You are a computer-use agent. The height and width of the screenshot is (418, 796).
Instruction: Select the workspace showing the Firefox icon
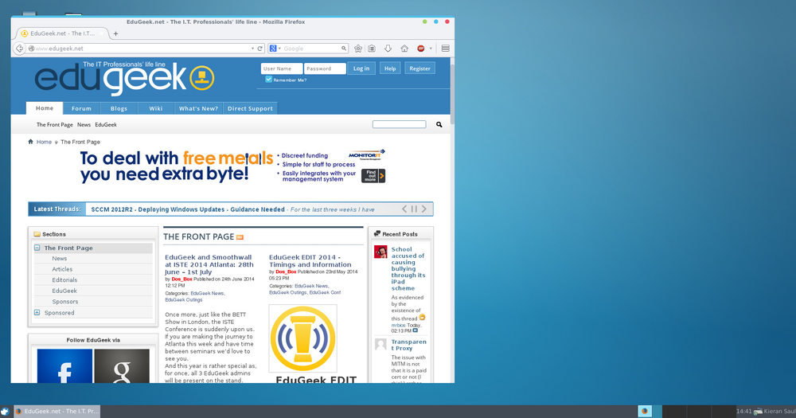(x=645, y=412)
